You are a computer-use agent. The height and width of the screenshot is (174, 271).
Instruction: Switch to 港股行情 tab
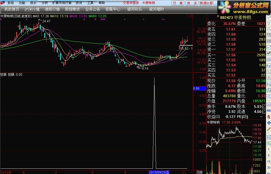tap(52, 10)
